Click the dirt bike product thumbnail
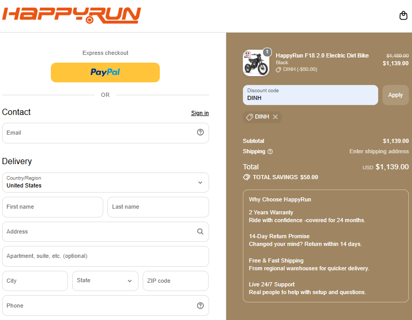 tap(256, 63)
